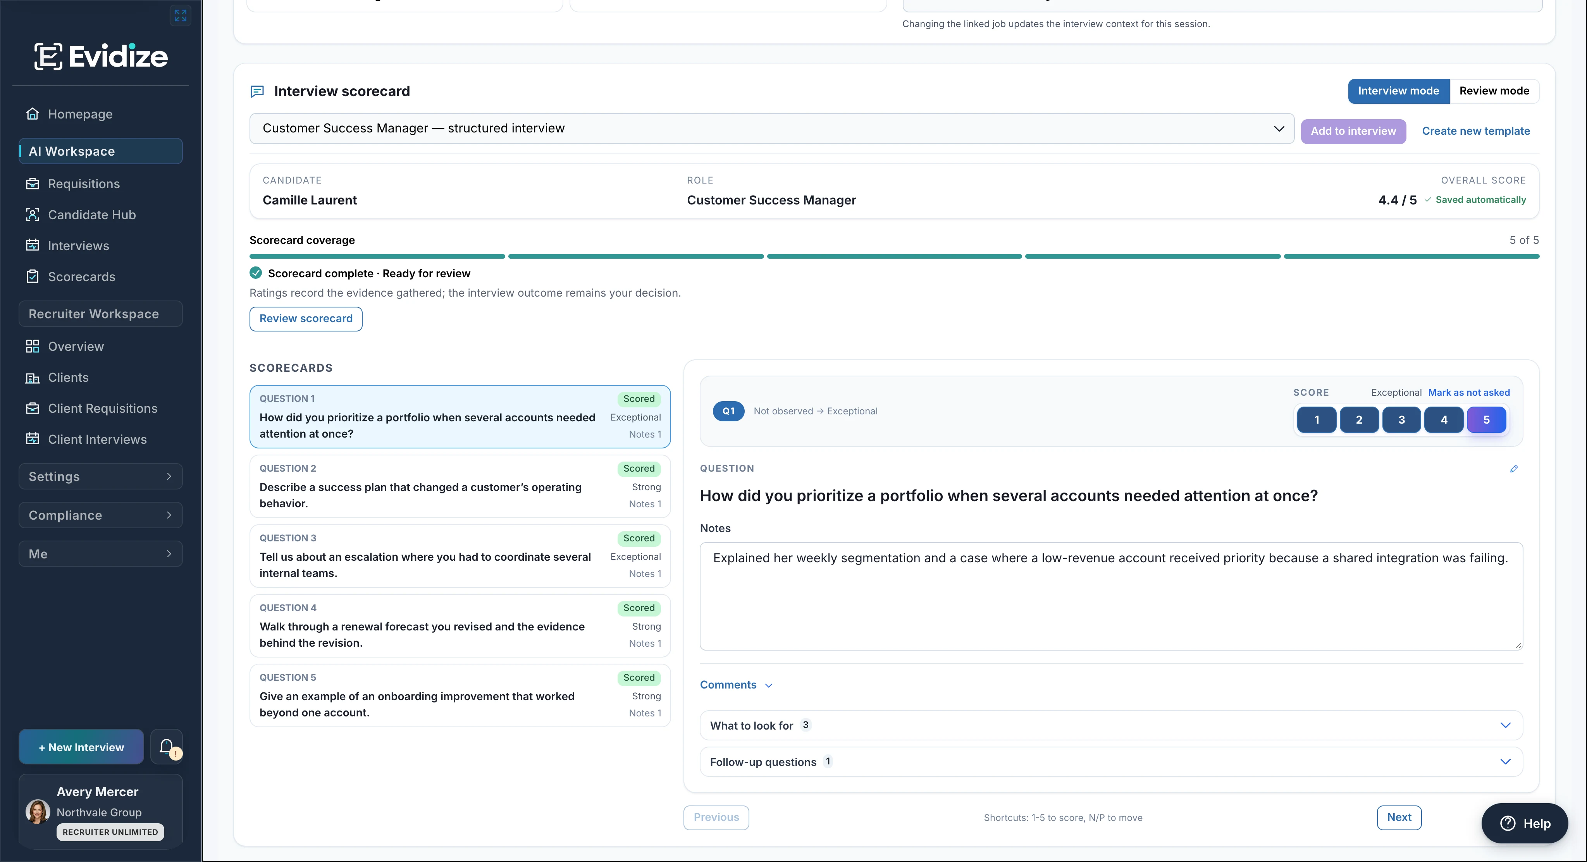Open AI Workspace in sidebar

pos(100,151)
